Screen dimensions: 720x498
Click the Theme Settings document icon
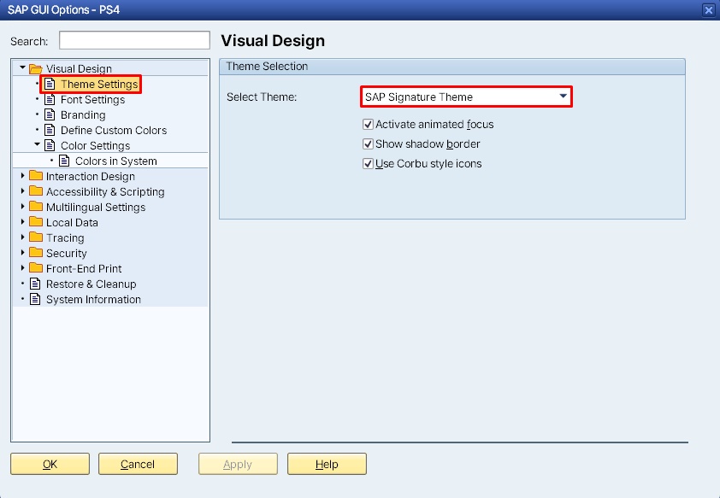[x=50, y=85]
